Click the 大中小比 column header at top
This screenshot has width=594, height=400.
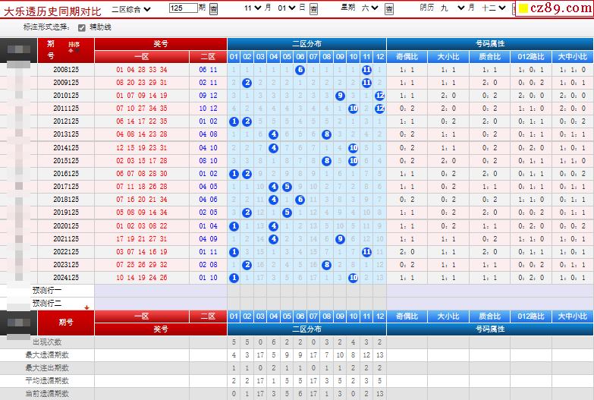[572, 57]
